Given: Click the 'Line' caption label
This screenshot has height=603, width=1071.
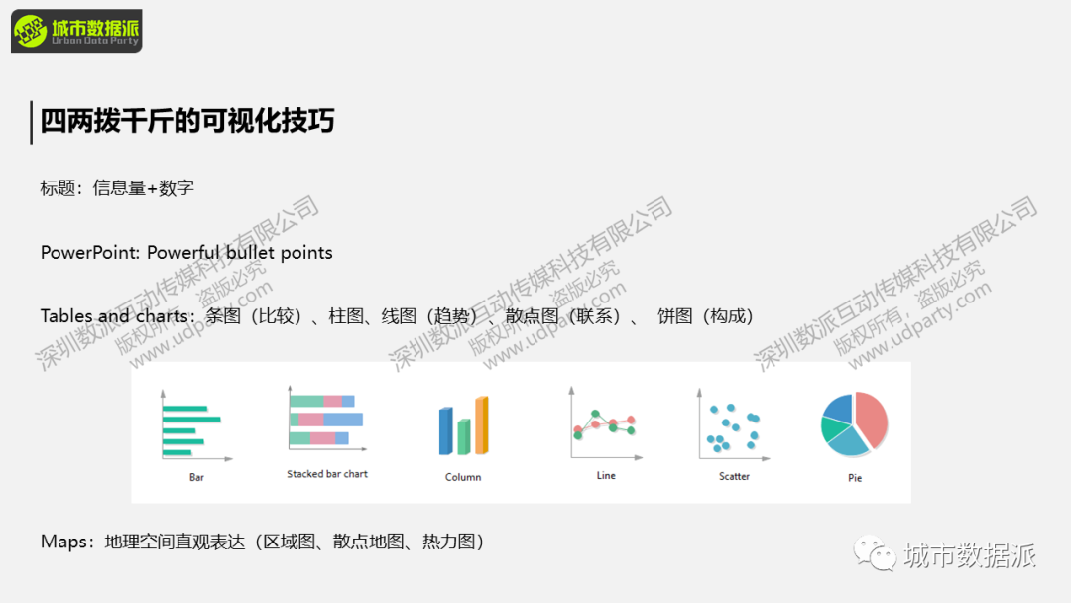Looking at the screenshot, I should (606, 475).
